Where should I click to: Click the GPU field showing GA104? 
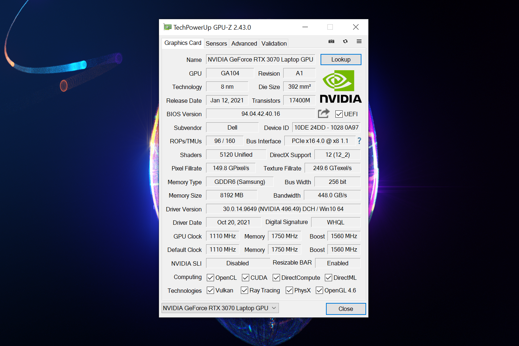coord(230,73)
